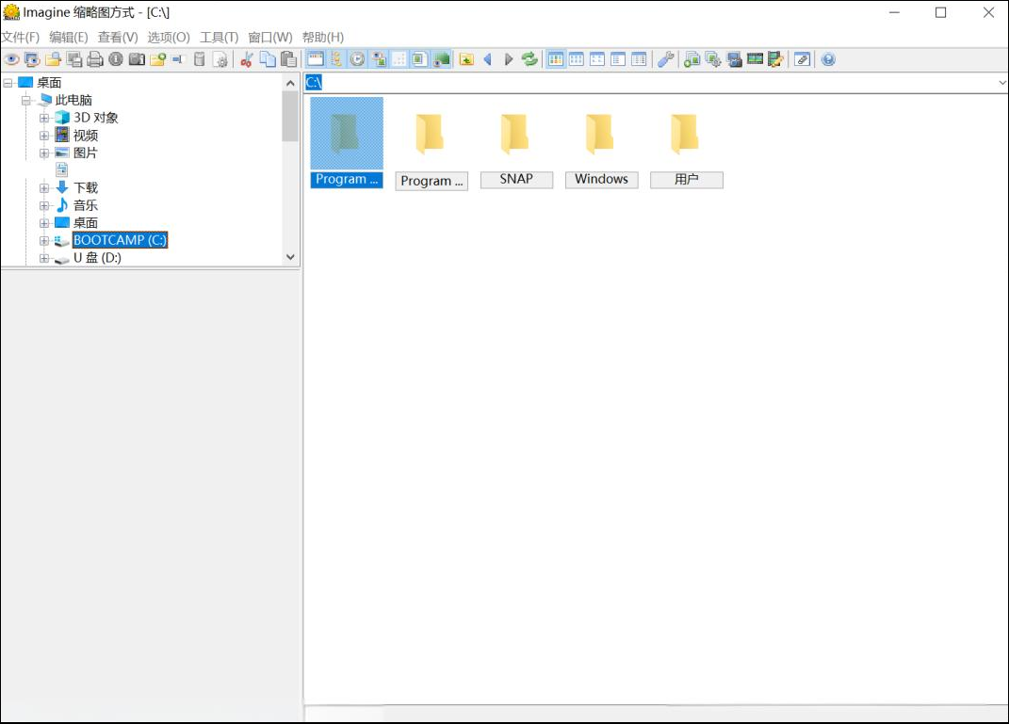Open the 窗口(W) menu
The height and width of the screenshot is (724, 1009).
point(270,38)
